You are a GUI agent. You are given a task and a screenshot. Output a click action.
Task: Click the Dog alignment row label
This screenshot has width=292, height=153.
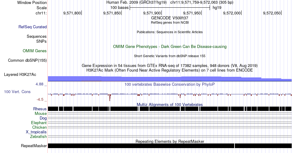(x=43, y=118)
